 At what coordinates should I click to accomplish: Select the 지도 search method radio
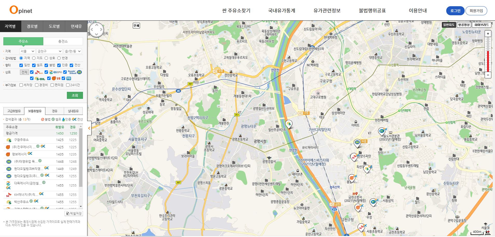[34, 58]
